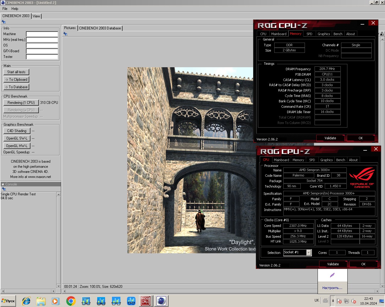
Task: Click the Пуск start button
Action: [8, 301]
